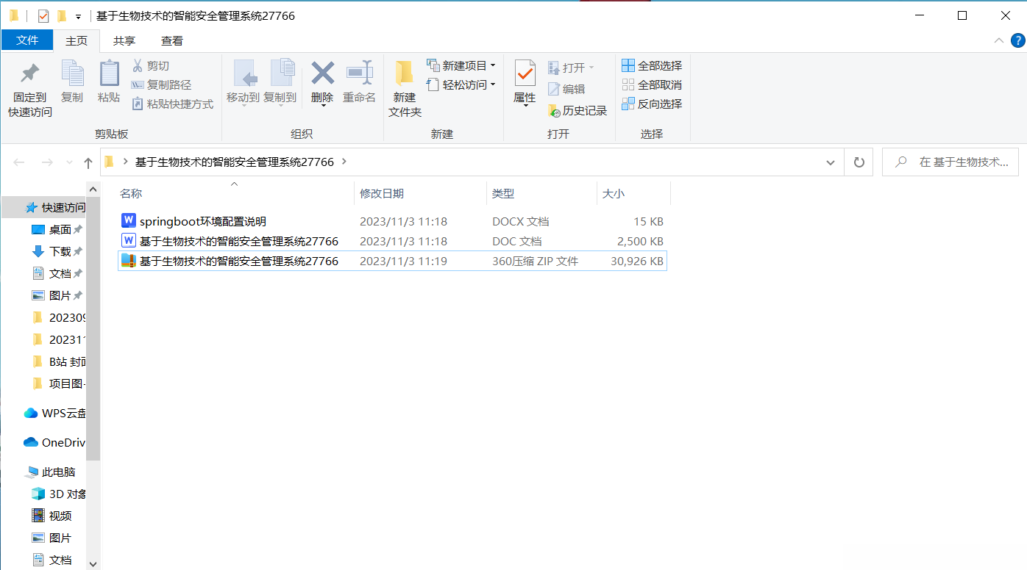Go up one folder level arrow
This screenshot has height=570, width=1027.
[x=88, y=162]
